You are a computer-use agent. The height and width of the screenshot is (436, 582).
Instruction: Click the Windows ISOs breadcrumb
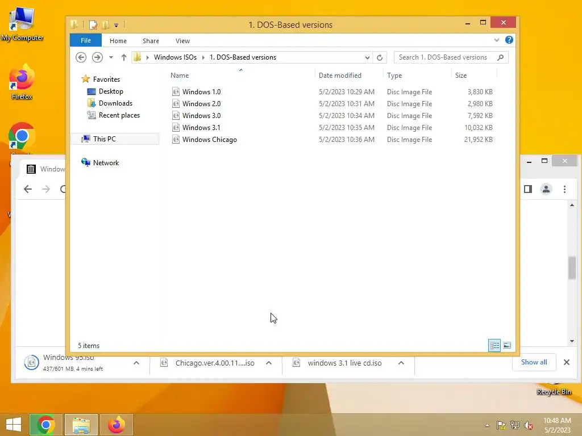click(x=175, y=57)
